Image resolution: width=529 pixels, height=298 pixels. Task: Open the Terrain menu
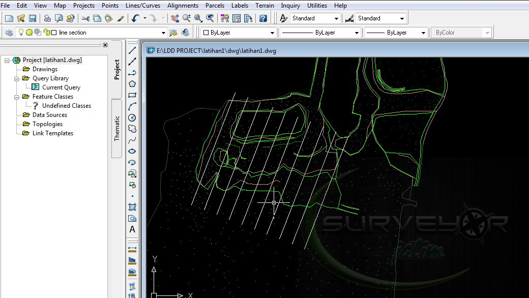click(x=264, y=6)
